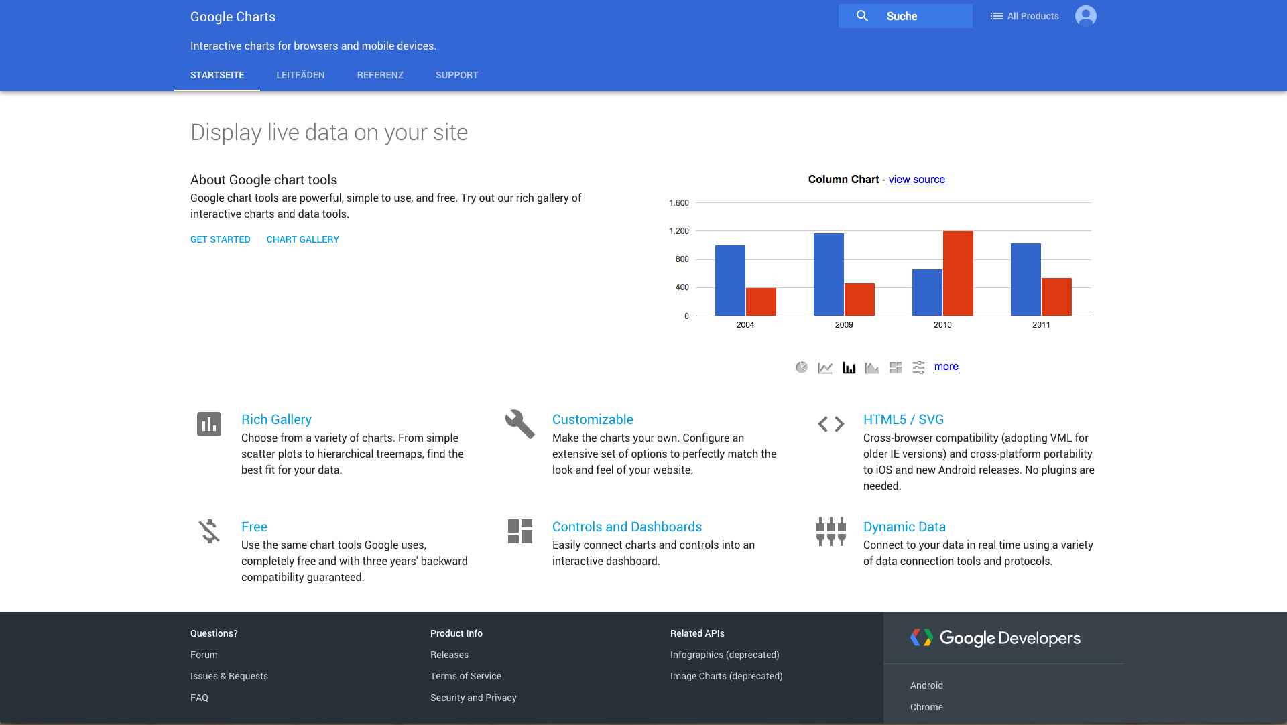Click the Android link in footer
The height and width of the screenshot is (725, 1287).
(926, 685)
